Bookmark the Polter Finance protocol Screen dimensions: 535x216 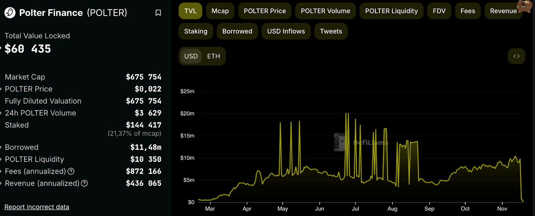(158, 13)
